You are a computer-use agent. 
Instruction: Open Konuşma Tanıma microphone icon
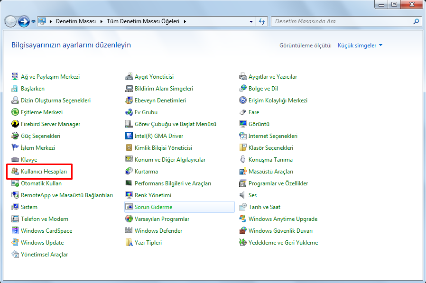click(x=242, y=159)
